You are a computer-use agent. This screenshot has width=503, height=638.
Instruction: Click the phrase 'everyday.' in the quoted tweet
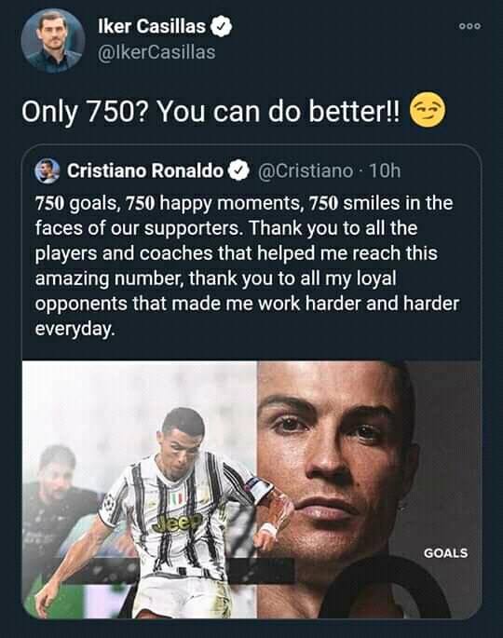(75, 329)
